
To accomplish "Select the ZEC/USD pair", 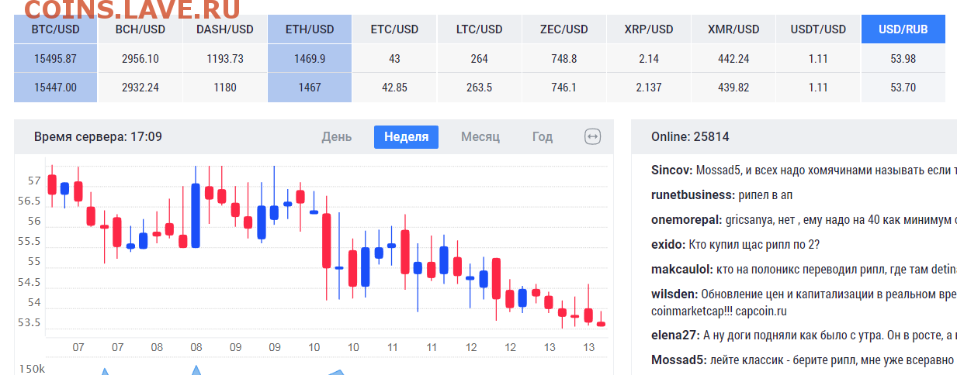I will 563,29.
